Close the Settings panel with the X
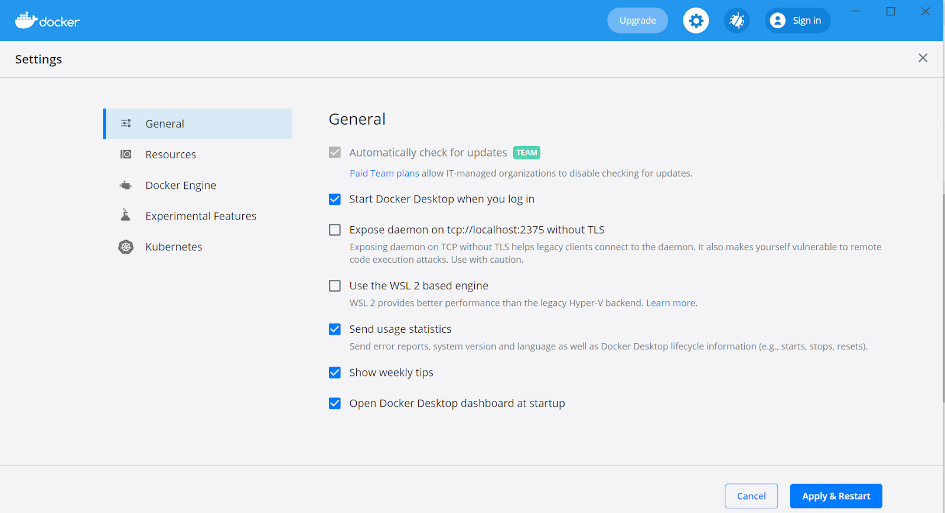The image size is (945, 513). point(923,58)
